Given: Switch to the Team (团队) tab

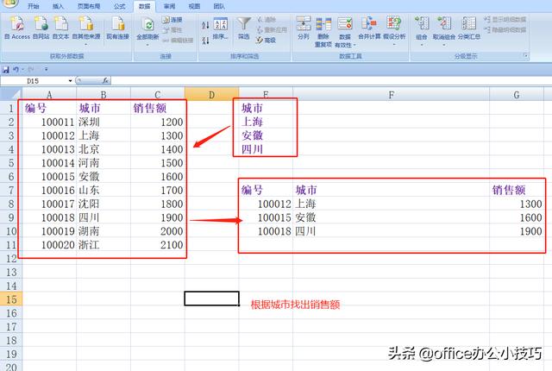Looking at the screenshot, I should pos(219,6).
